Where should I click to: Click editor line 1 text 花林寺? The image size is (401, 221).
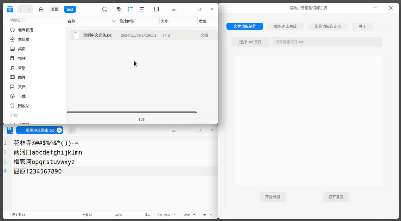[x=22, y=143]
